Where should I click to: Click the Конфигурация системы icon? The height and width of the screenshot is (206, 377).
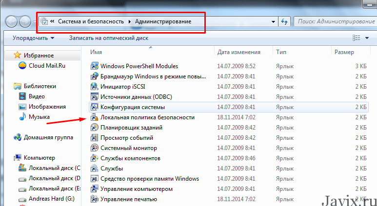click(94, 107)
